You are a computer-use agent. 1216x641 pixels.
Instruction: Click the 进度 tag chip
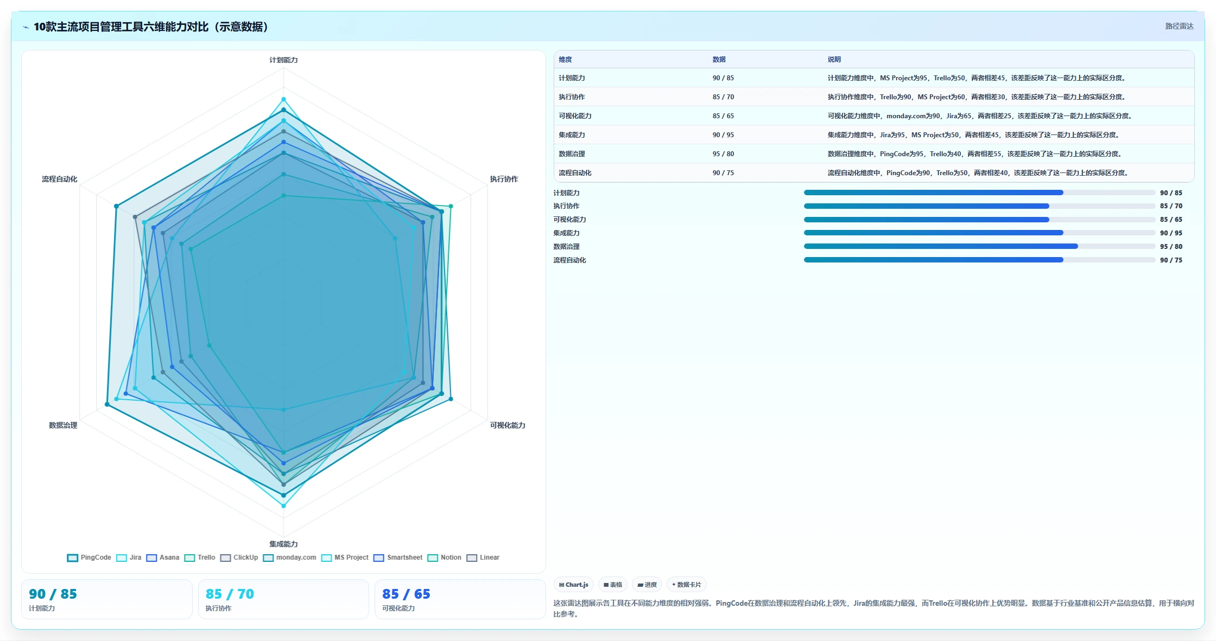tap(647, 585)
